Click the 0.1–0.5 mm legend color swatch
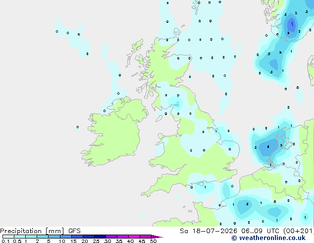 click(8, 237)
